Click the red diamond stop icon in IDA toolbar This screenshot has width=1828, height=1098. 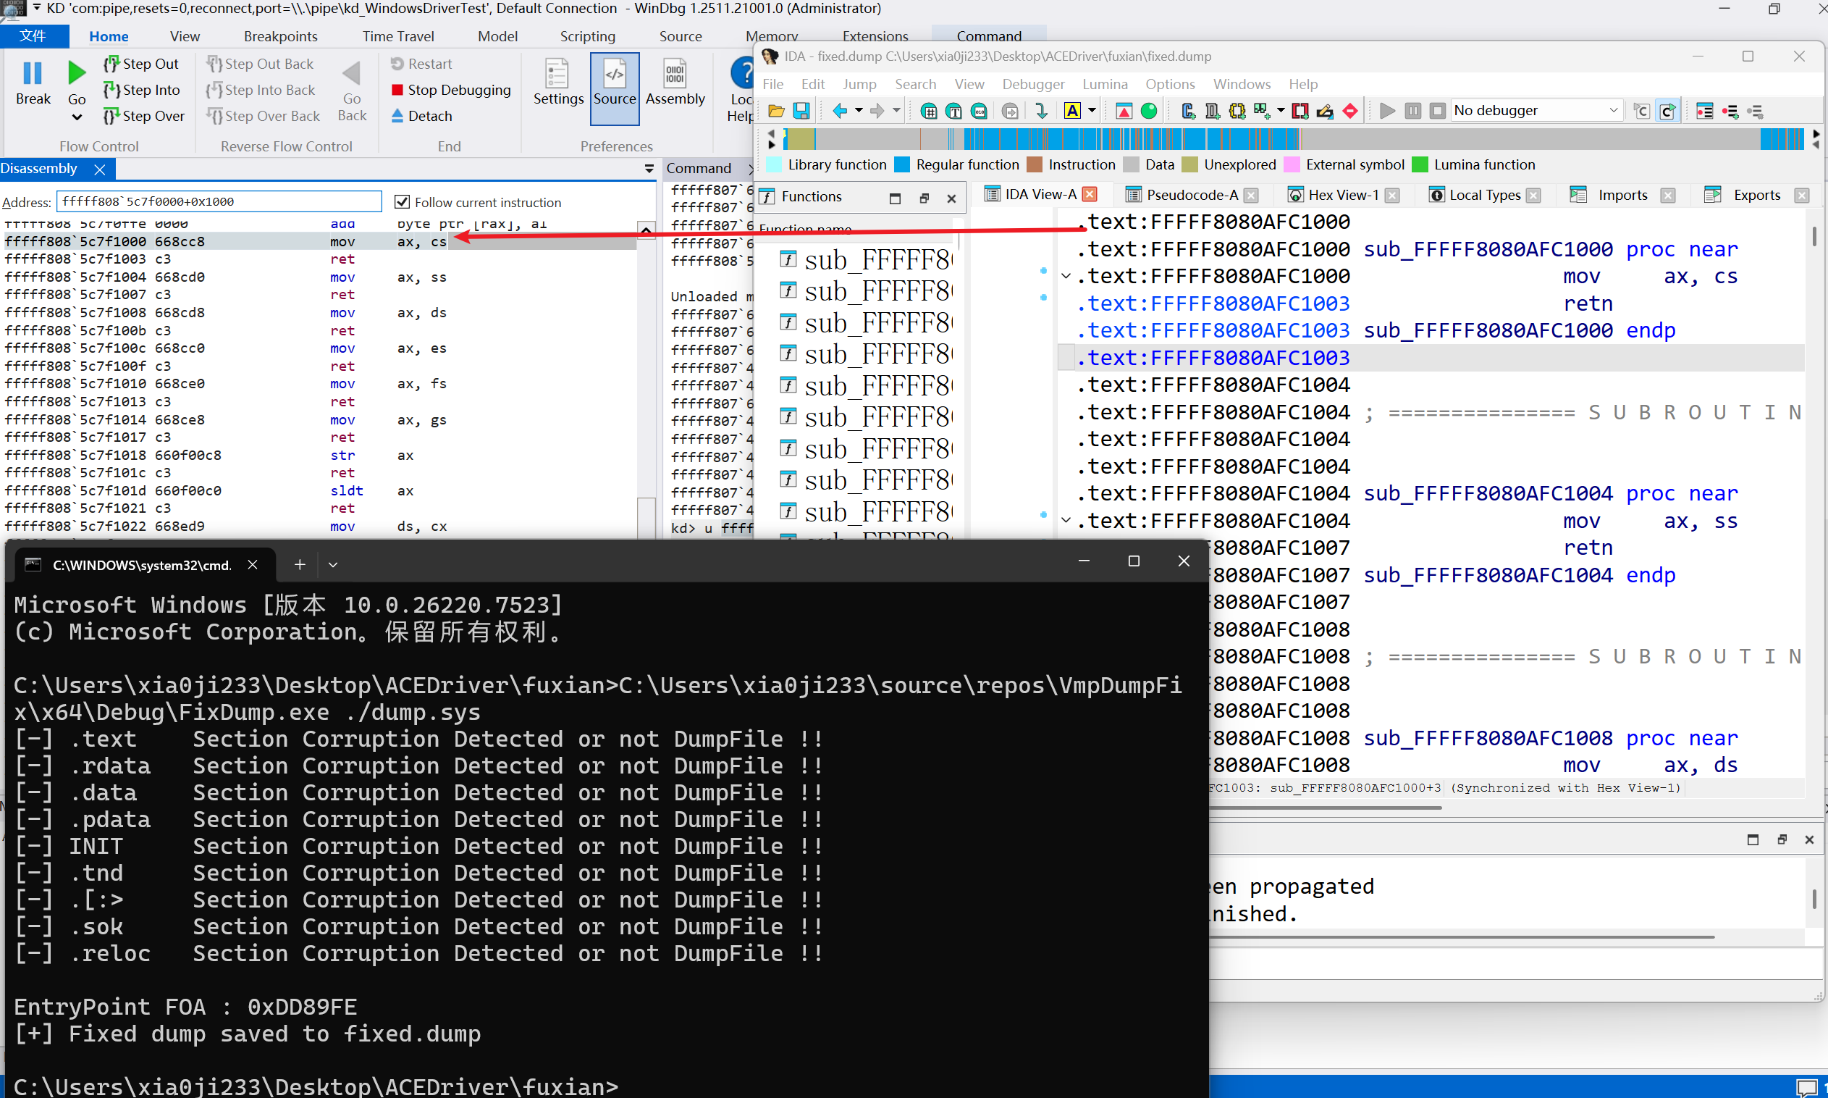(1349, 111)
